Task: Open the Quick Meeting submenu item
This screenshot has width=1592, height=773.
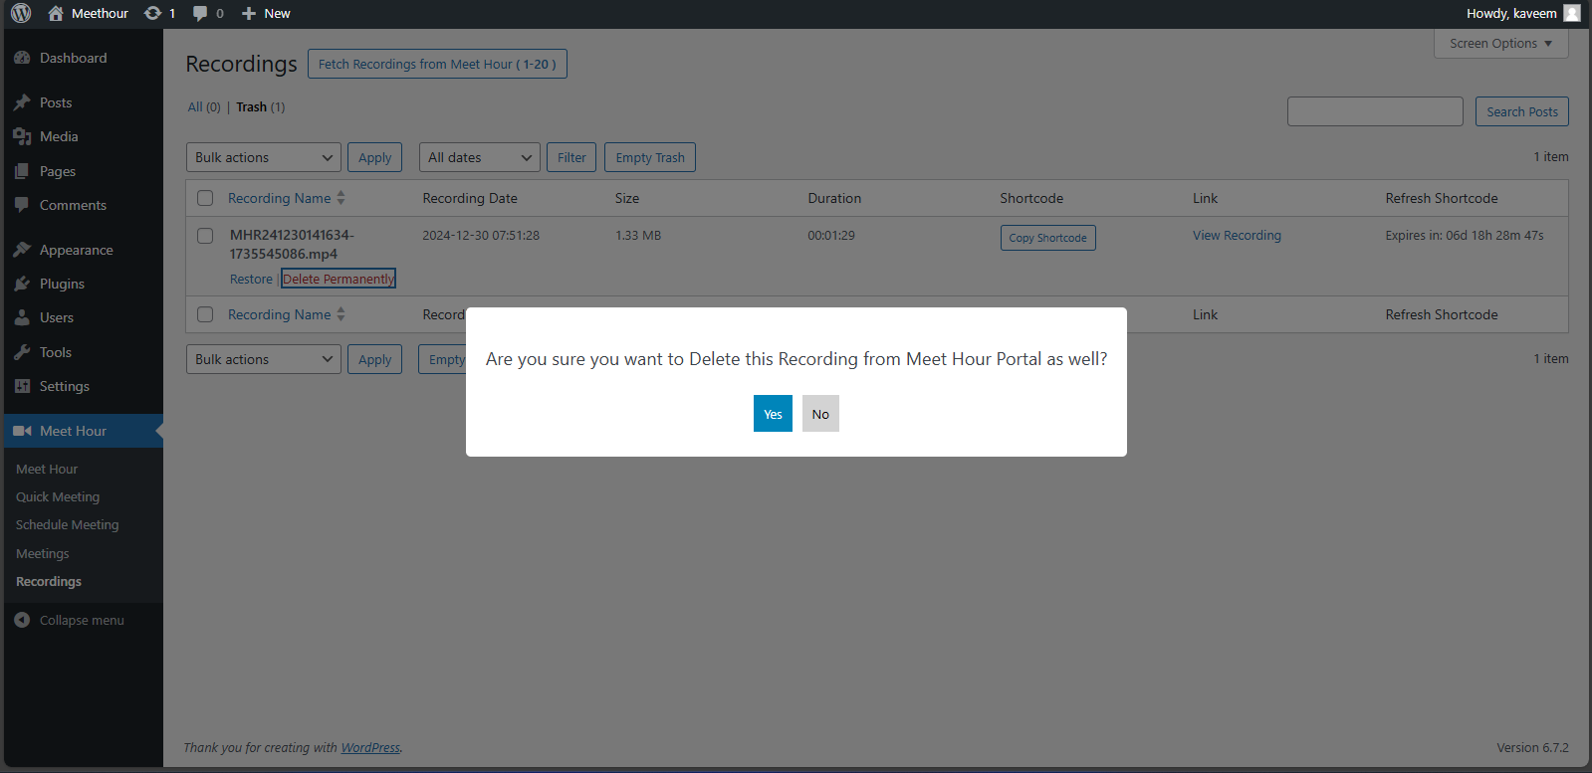Action: click(58, 496)
